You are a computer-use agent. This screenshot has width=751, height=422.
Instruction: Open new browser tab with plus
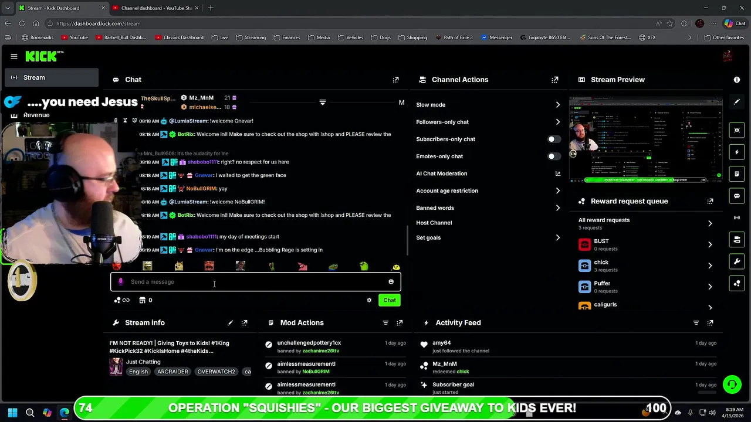(x=211, y=8)
